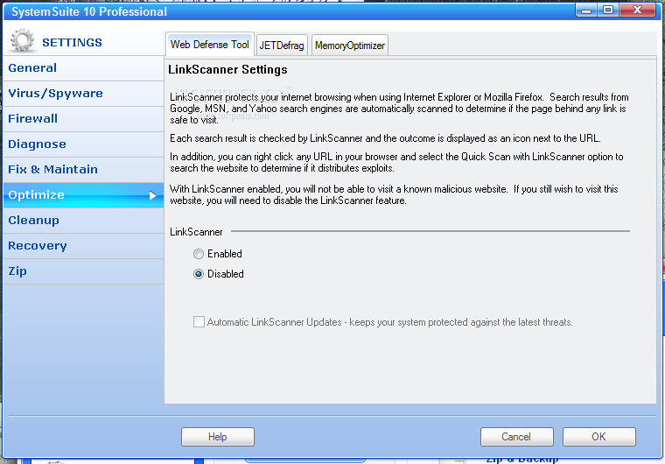
Task: Open Fix & Maintain settings
Action: point(83,169)
